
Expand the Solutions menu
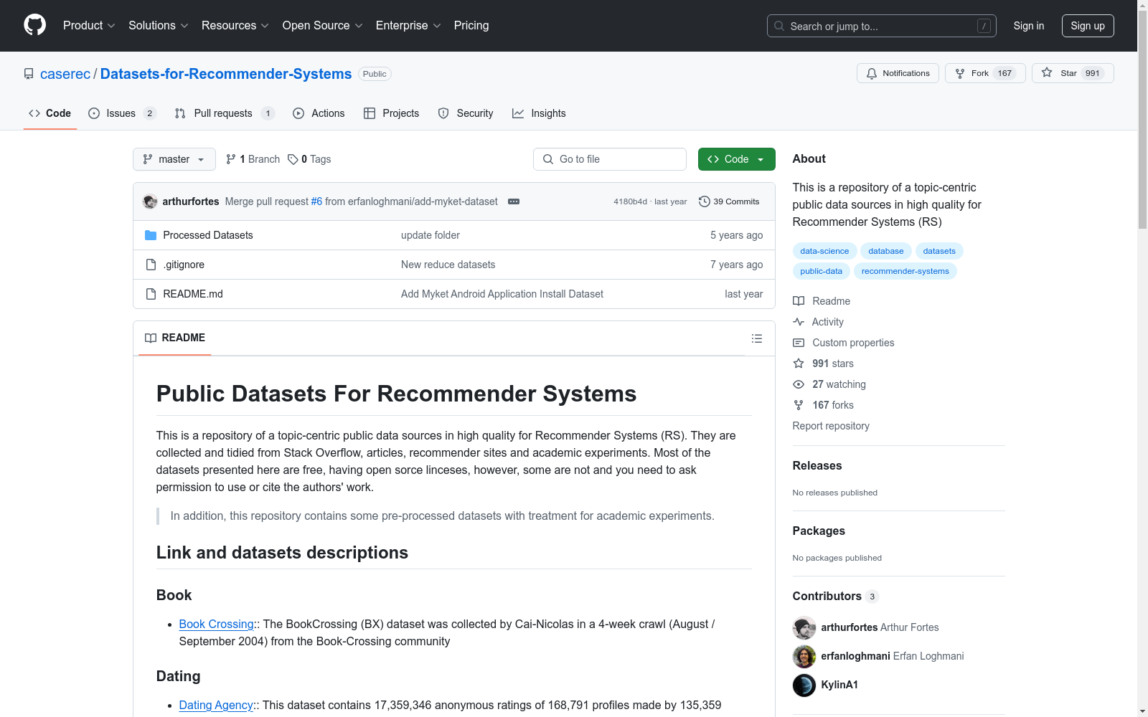159,26
